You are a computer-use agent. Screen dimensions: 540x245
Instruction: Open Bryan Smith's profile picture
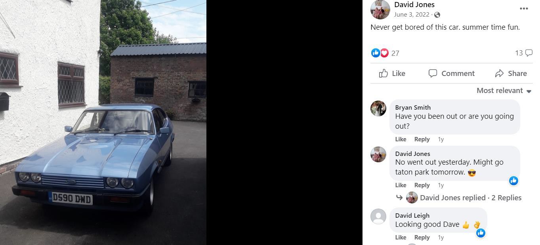378,108
